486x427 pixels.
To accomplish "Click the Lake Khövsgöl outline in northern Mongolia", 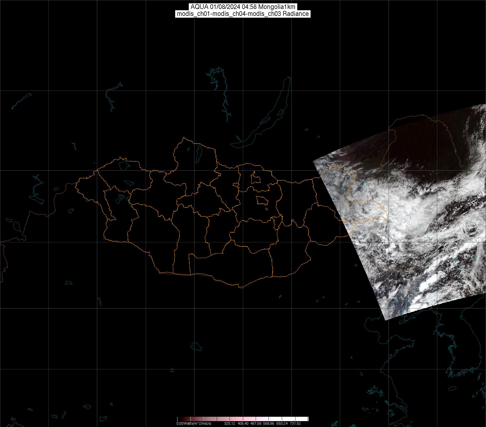I will click(199, 153).
